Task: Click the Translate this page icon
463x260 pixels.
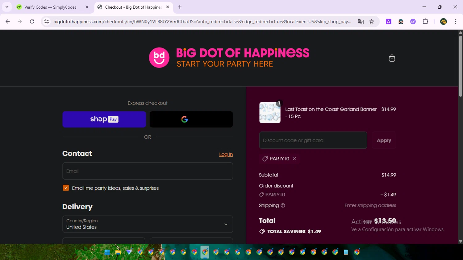Action: (361, 22)
